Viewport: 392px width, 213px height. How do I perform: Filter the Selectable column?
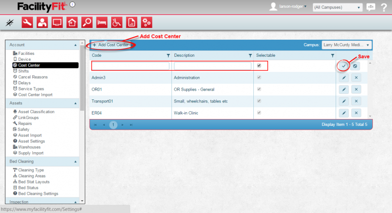[x=333, y=56]
